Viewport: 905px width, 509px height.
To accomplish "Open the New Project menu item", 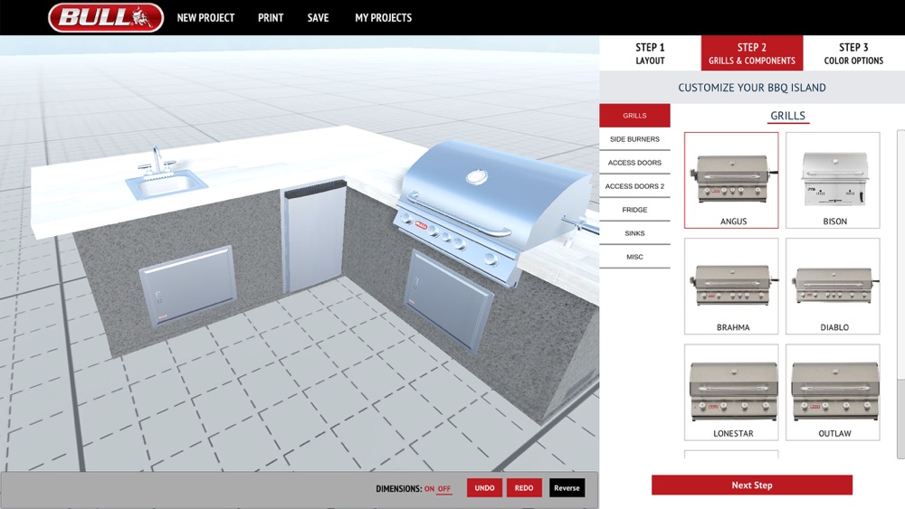I will (x=205, y=18).
